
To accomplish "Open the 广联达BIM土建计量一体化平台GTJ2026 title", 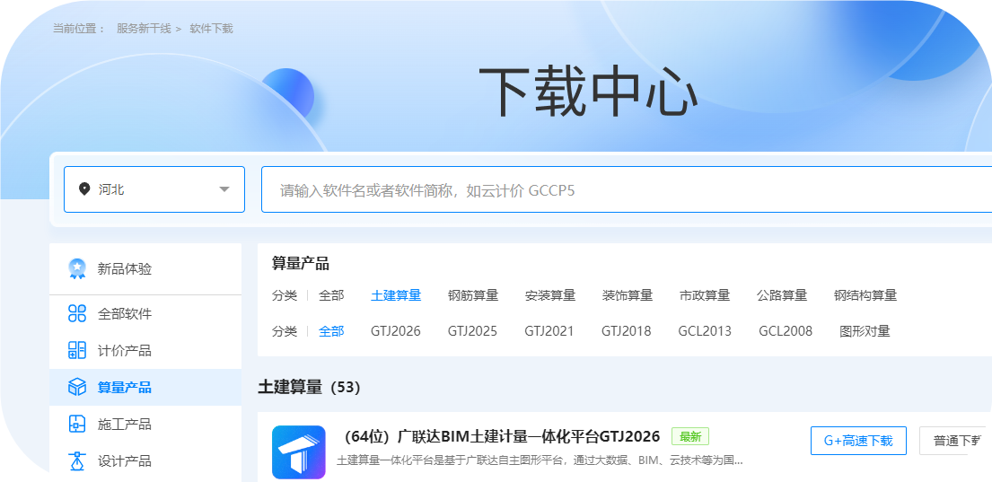I will click(x=500, y=436).
